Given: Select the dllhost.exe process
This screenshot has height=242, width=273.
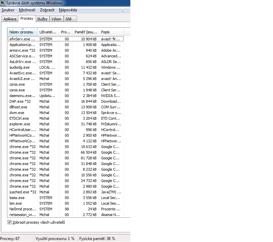Looking at the screenshot, I should coord(66,107).
